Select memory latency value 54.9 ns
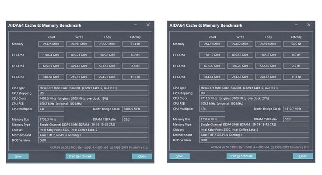322x175 pixels. tap(296, 44)
